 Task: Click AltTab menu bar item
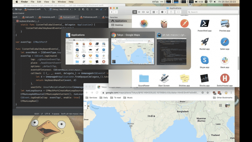click(155, 2)
